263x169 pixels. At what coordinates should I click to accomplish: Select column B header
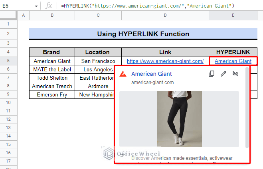[x=52, y=16]
